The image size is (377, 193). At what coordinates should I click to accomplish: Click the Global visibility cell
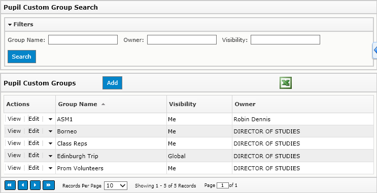point(199,156)
